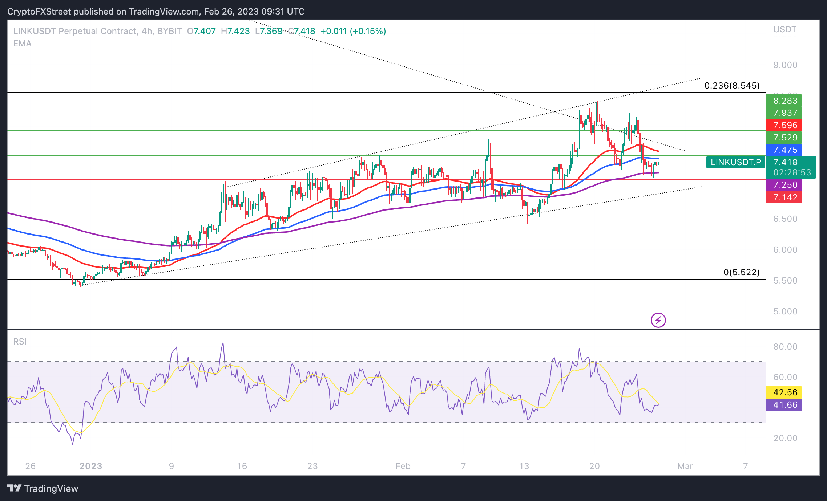
Task: Select the EMA indicator label
Action: click(22, 44)
